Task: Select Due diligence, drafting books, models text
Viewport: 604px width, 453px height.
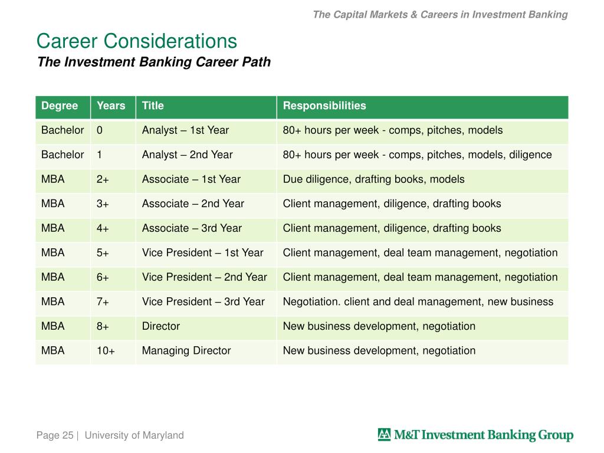Action: click(373, 179)
